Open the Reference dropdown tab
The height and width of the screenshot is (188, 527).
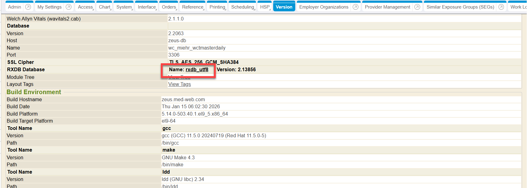pos(193,7)
